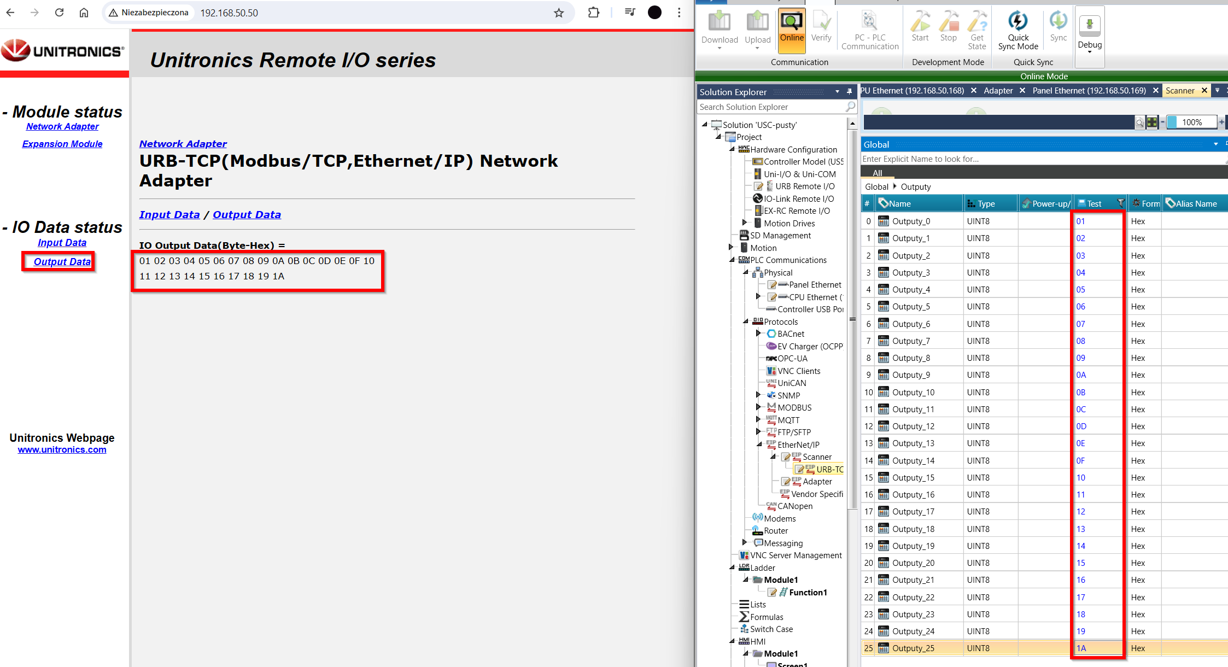Open Input Data link in sidebar
This screenshot has width=1228, height=667.
click(62, 243)
